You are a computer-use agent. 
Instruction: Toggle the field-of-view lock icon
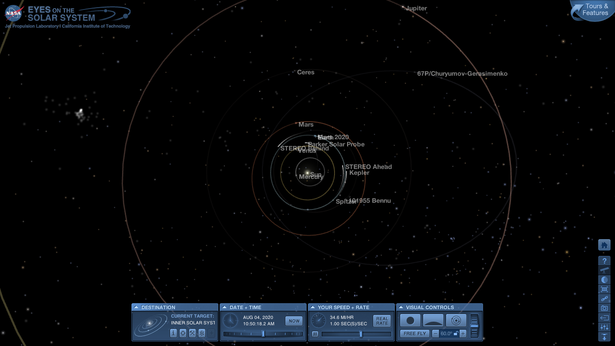tap(456, 334)
